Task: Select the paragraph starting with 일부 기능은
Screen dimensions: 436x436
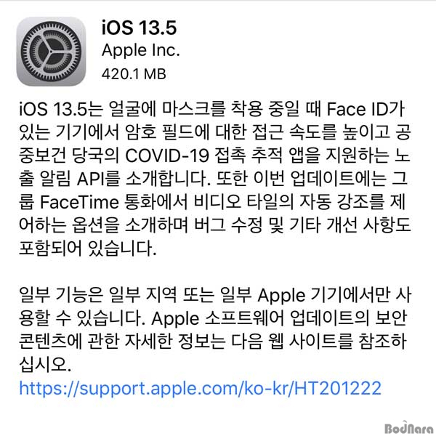Action: pos(214,330)
